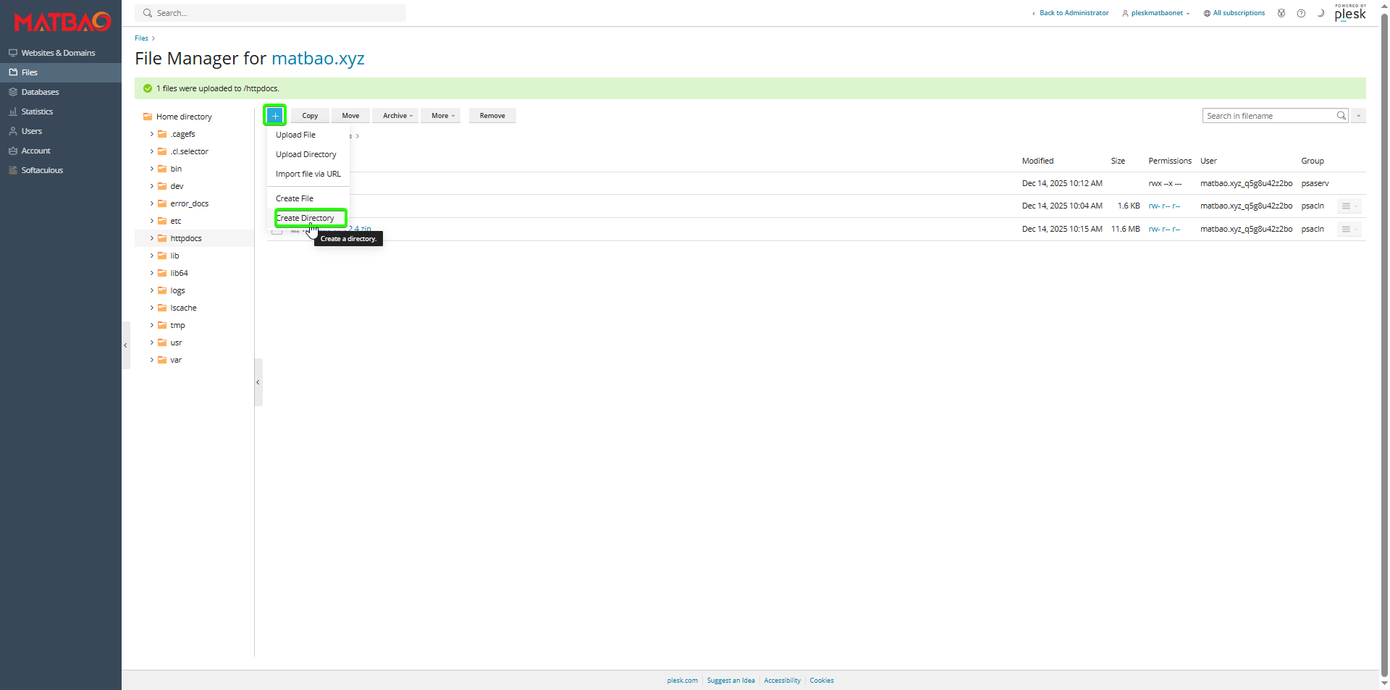1390x690 pixels.
Task: Open Statistics in the left sidebar
Action: point(37,112)
